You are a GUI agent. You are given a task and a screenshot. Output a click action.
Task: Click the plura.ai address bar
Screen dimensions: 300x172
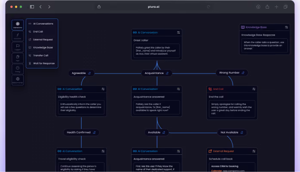pyautogui.click(x=153, y=7)
